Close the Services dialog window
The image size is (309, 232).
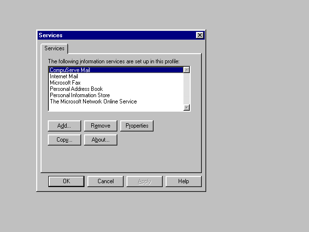[199, 35]
